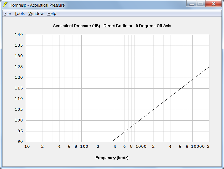
Task: Open the Tools menu
Action: (x=20, y=14)
